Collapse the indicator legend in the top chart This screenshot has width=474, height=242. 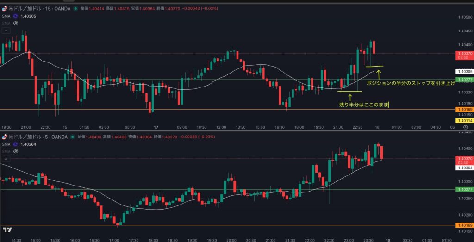point(6,31)
